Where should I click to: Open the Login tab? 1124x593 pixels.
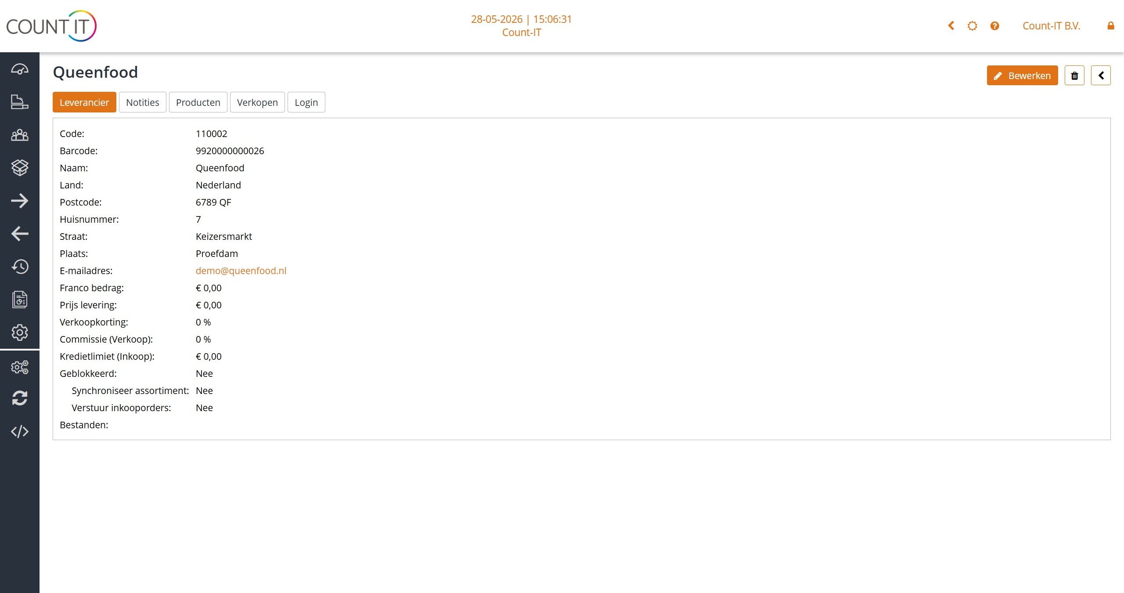pos(306,102)
